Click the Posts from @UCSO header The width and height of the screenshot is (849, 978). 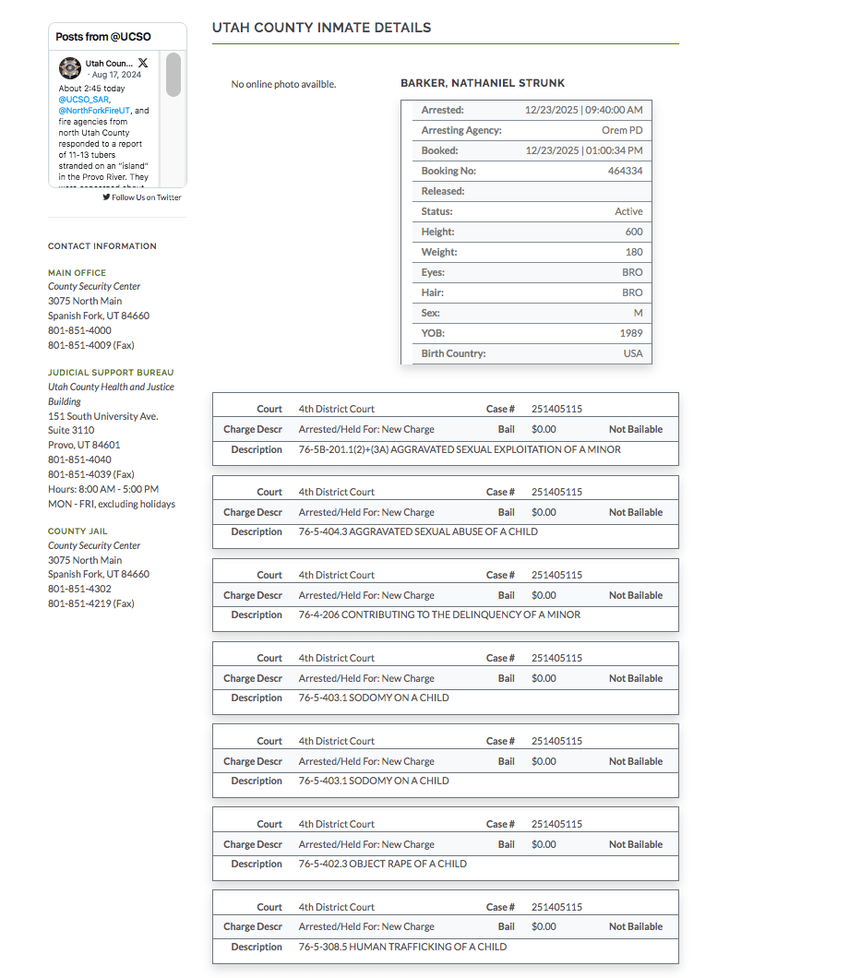coord(103,37)
